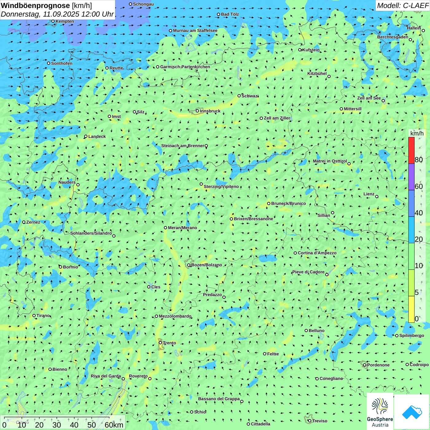
Task: Click the Bruneck/Brunico marker
Action: 269,203
